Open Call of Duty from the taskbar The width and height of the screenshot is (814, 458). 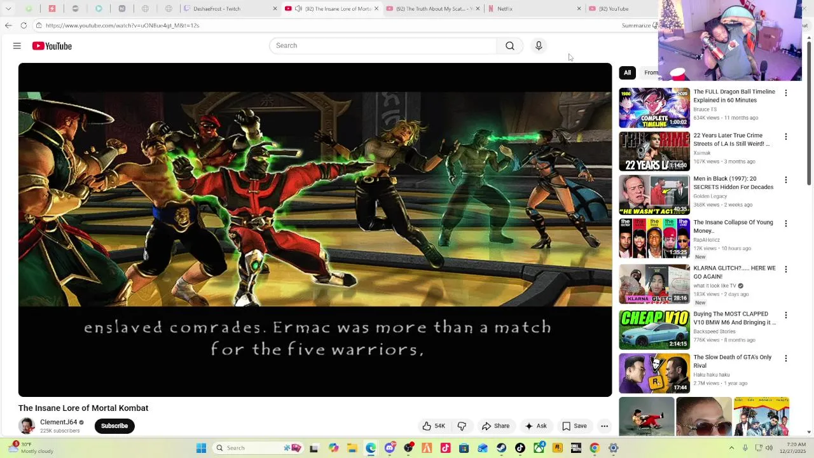click(x=576, y=448)
